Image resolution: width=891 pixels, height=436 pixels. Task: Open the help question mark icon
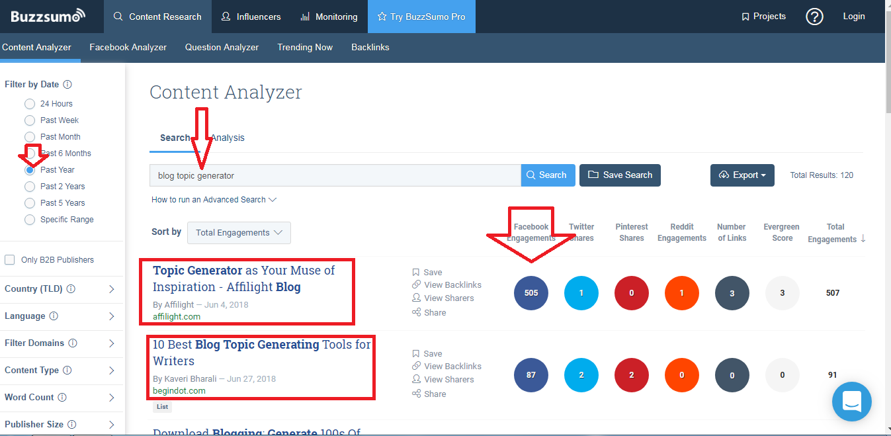pyautogui.click(x=814, y=17)
